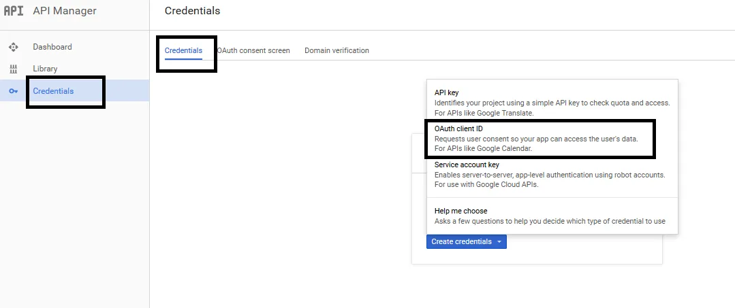Viewport: 735px width, 308px height.
Task: Choose OAuth client ID from dropdown
Action: click(x=552, y=139)
